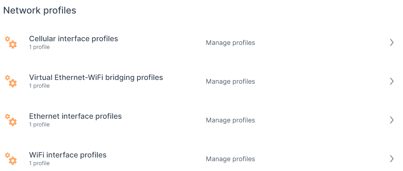The image size is (403, 171).
Task: Click the Network profiles heading
Action: pos(40,10)
